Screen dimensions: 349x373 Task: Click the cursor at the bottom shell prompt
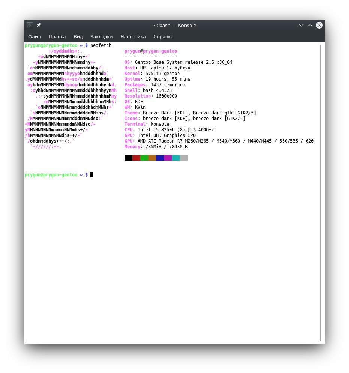click(x=92, y=175)
